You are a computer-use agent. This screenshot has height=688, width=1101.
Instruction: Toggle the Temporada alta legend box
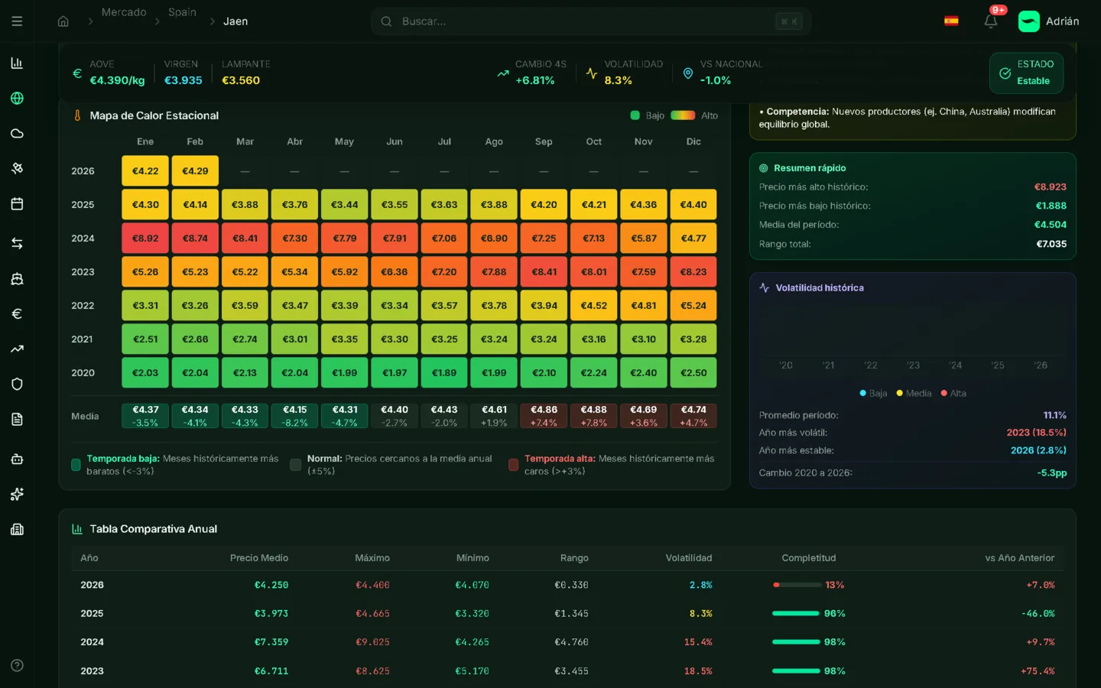pyautogui.click(x=514, y=465)
